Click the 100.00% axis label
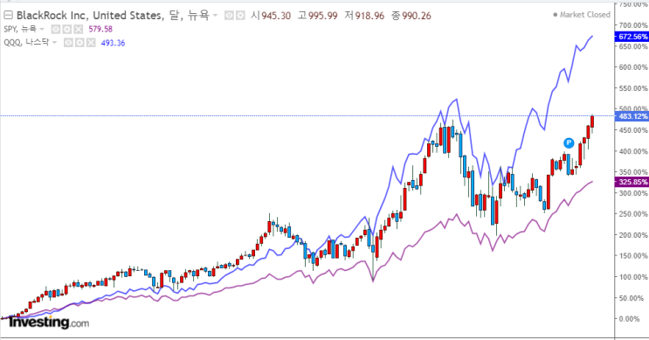649x340 pixels. point(633,277)
